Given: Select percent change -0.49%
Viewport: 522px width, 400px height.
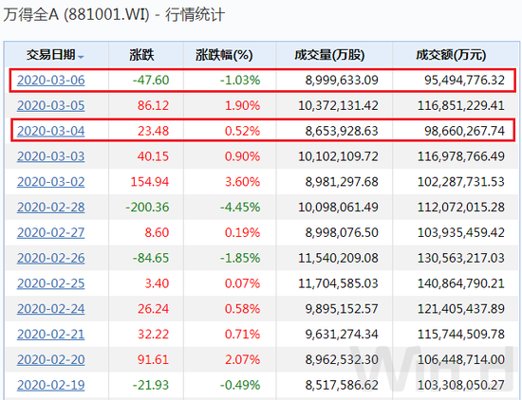Looking at the screenshot, I should (240, 385).
